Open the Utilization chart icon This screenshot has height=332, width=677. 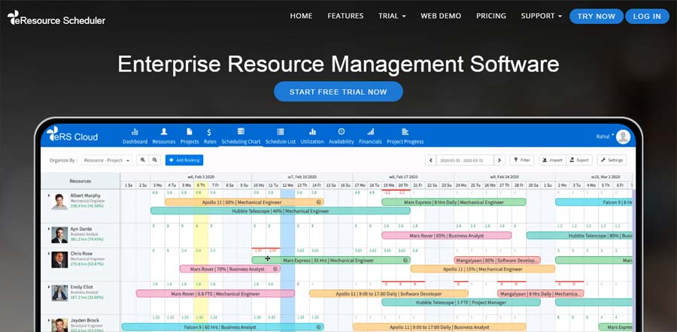coord(312,131)
